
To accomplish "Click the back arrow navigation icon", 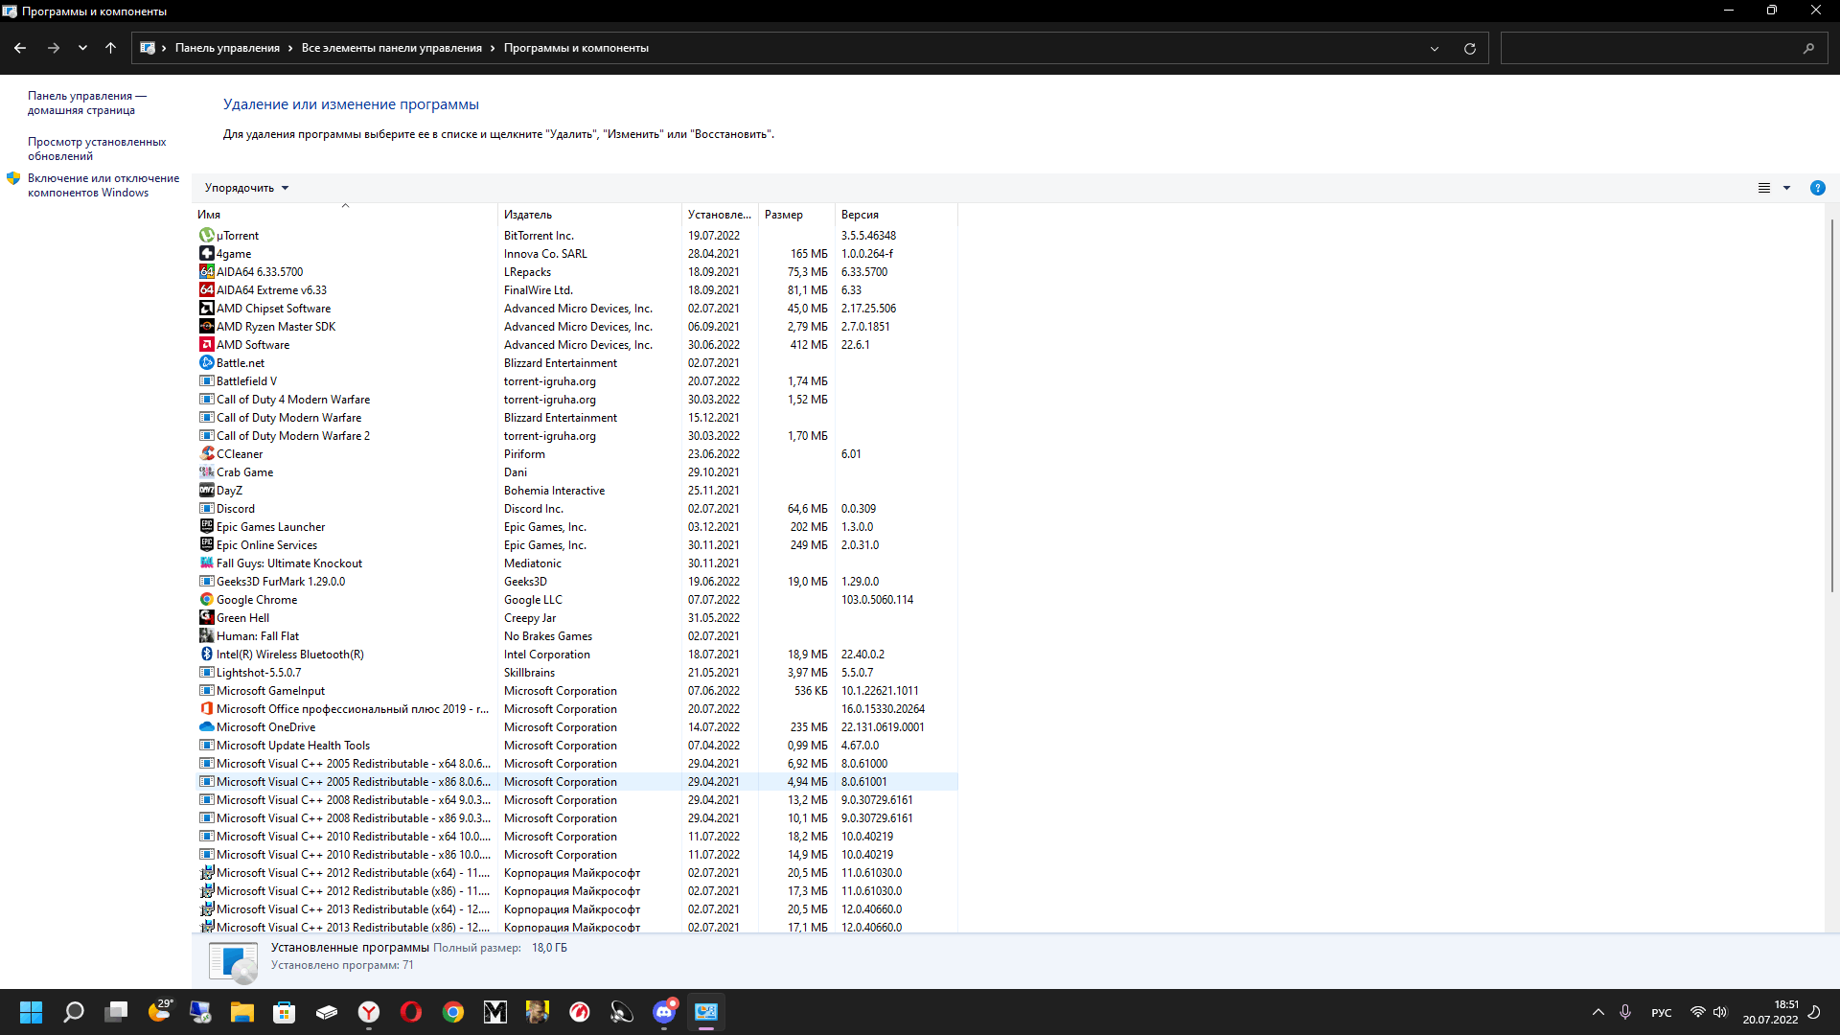I will click(x=20, y=48).
